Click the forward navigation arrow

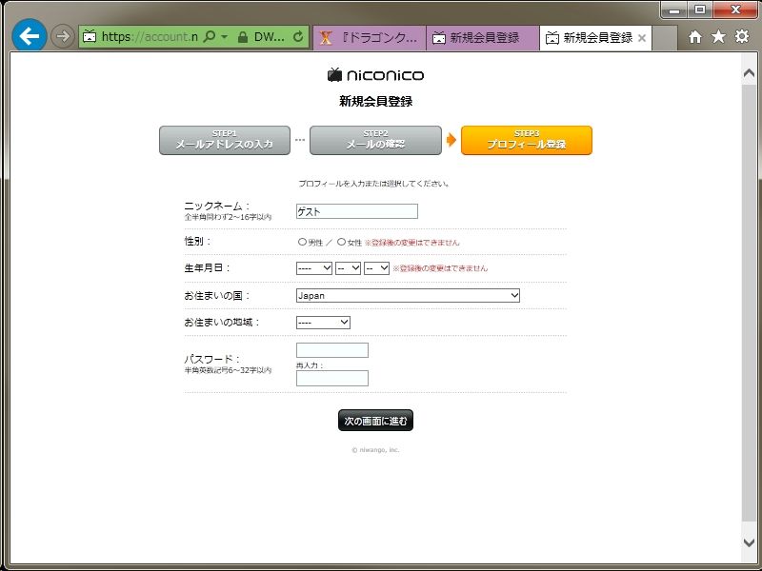pyautogui.click(x=63, y=36)
